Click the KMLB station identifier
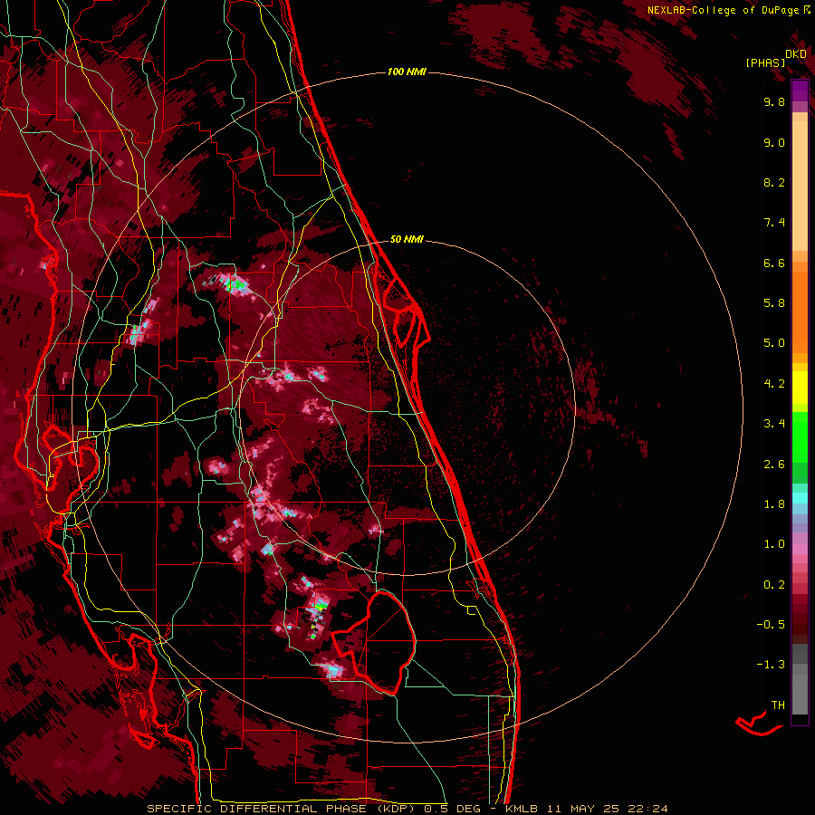Screen dimensions: 815x815 point(522,809)
